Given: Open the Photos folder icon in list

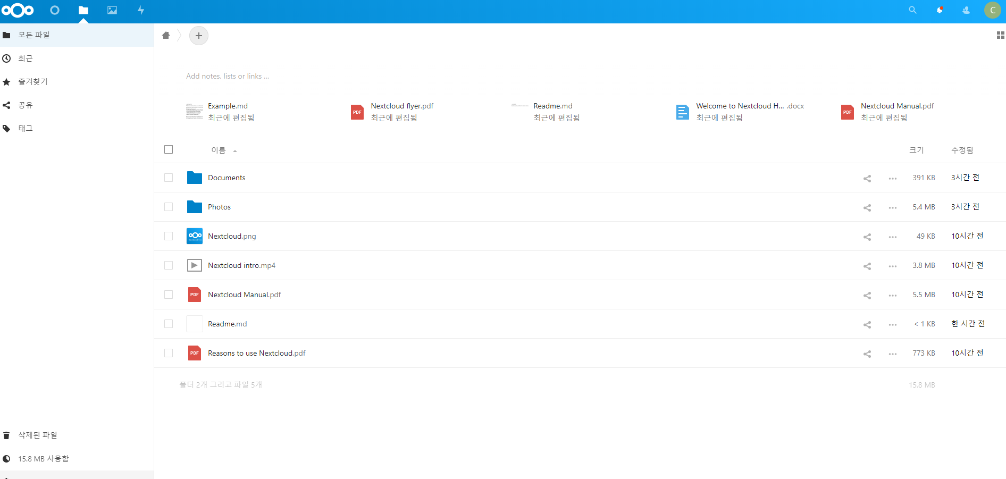Looking at the screenshot, I should [195, 207].
